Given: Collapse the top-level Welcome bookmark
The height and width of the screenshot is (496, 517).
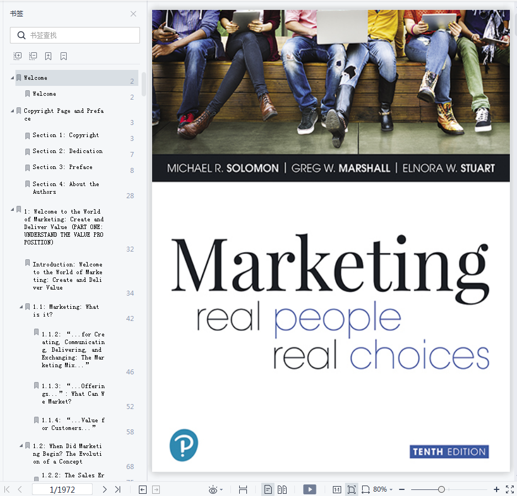Looking at the screenshot, I should 12,78.
